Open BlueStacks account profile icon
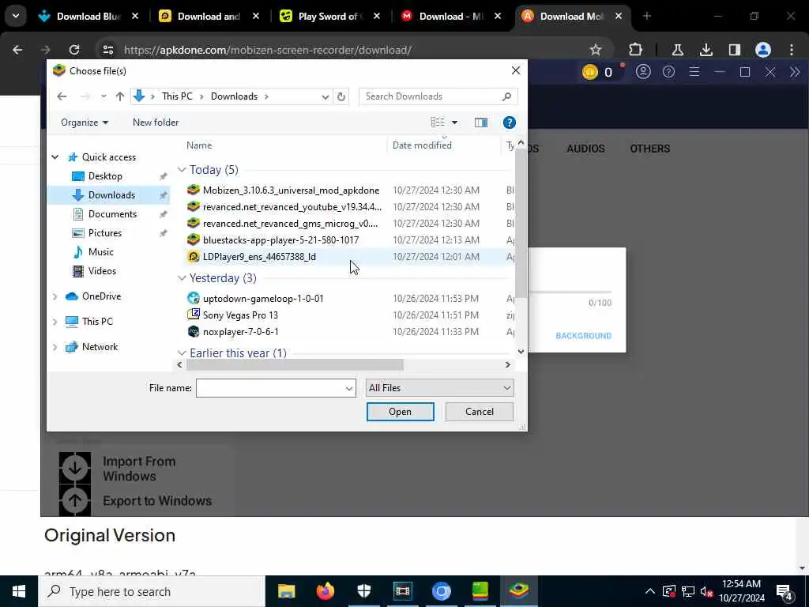This screenshot has height=607, width=809. tap(643, 72)
